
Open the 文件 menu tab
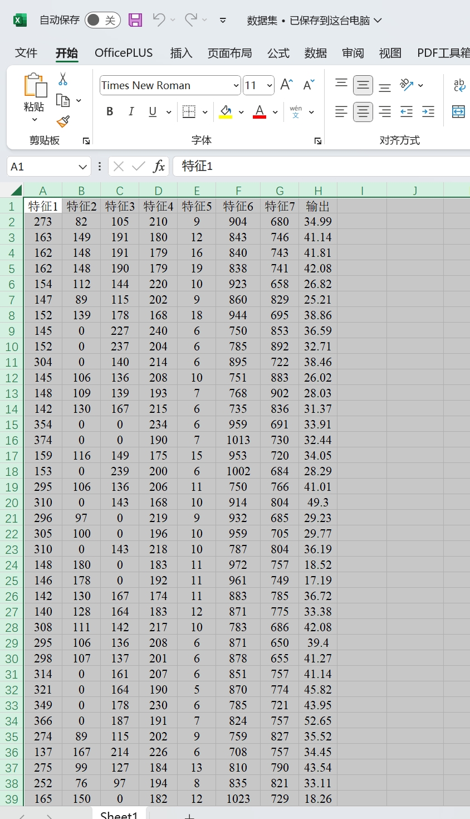tap(26, 53)
